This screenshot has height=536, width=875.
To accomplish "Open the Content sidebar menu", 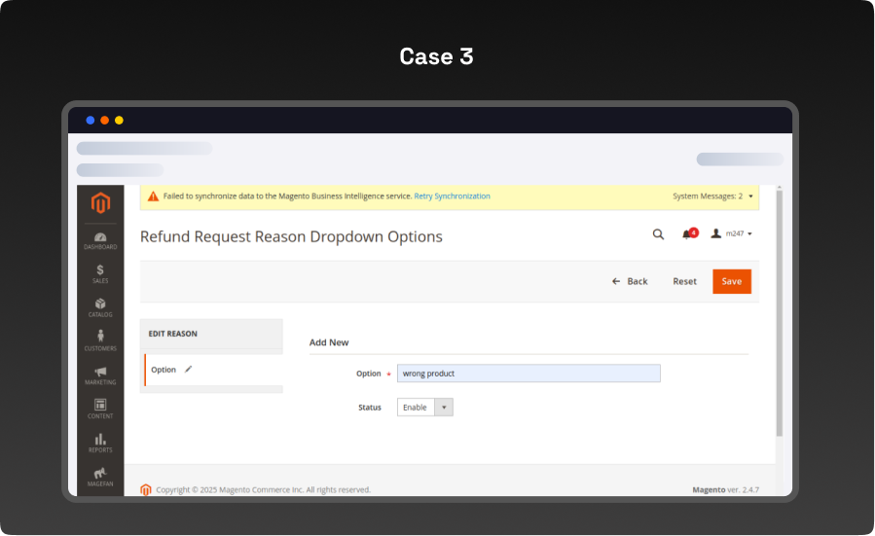I will (x=100, y=409).
